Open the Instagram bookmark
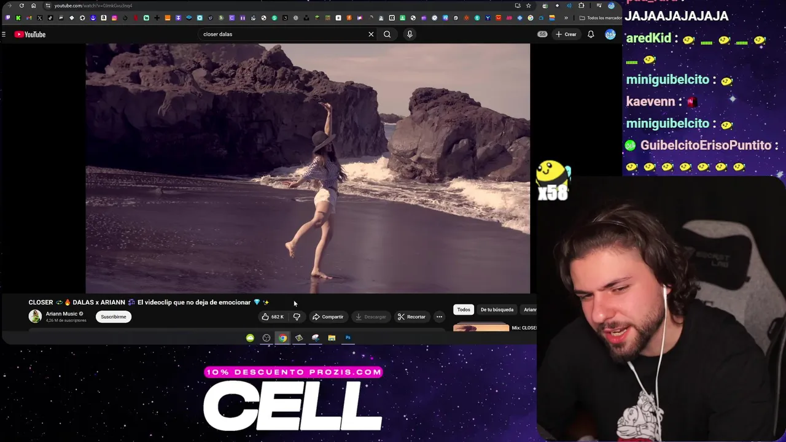786x442 pixels. (114, 18)
